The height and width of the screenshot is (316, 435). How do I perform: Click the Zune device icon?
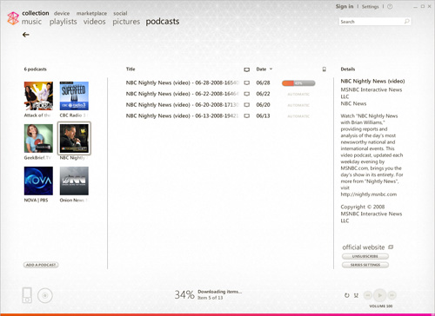point(27,295)
